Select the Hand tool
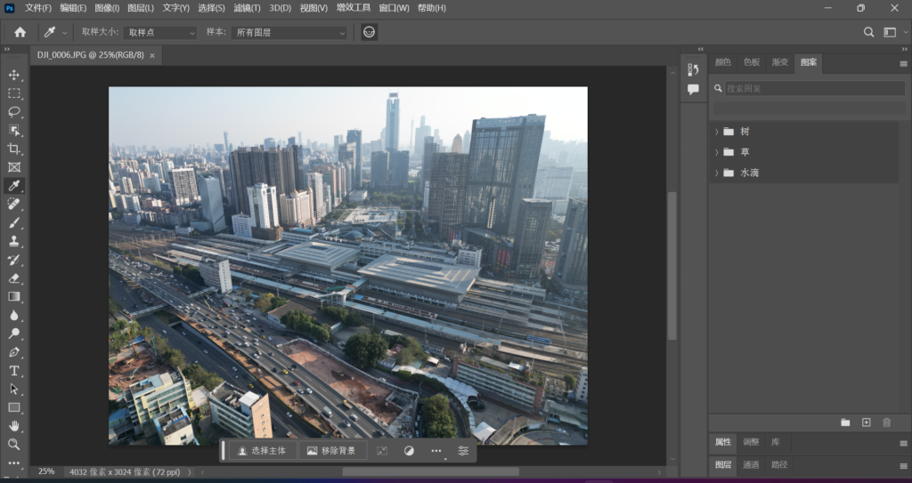The height and width of the screenshot is (483, 912). pyautogui.click(x=14, y=425)
